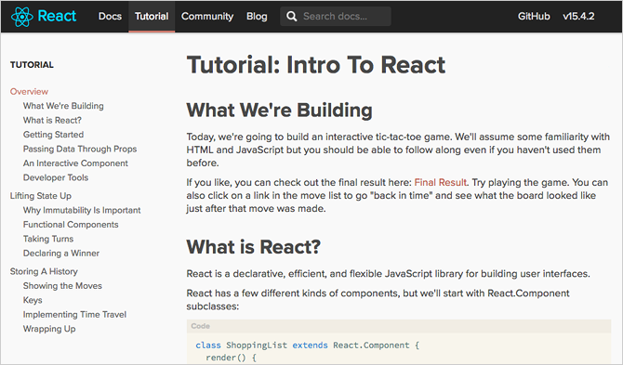The width and height of the screenshot is (623, 365).
Task: Open the Community page
Action: pos(207,17)
